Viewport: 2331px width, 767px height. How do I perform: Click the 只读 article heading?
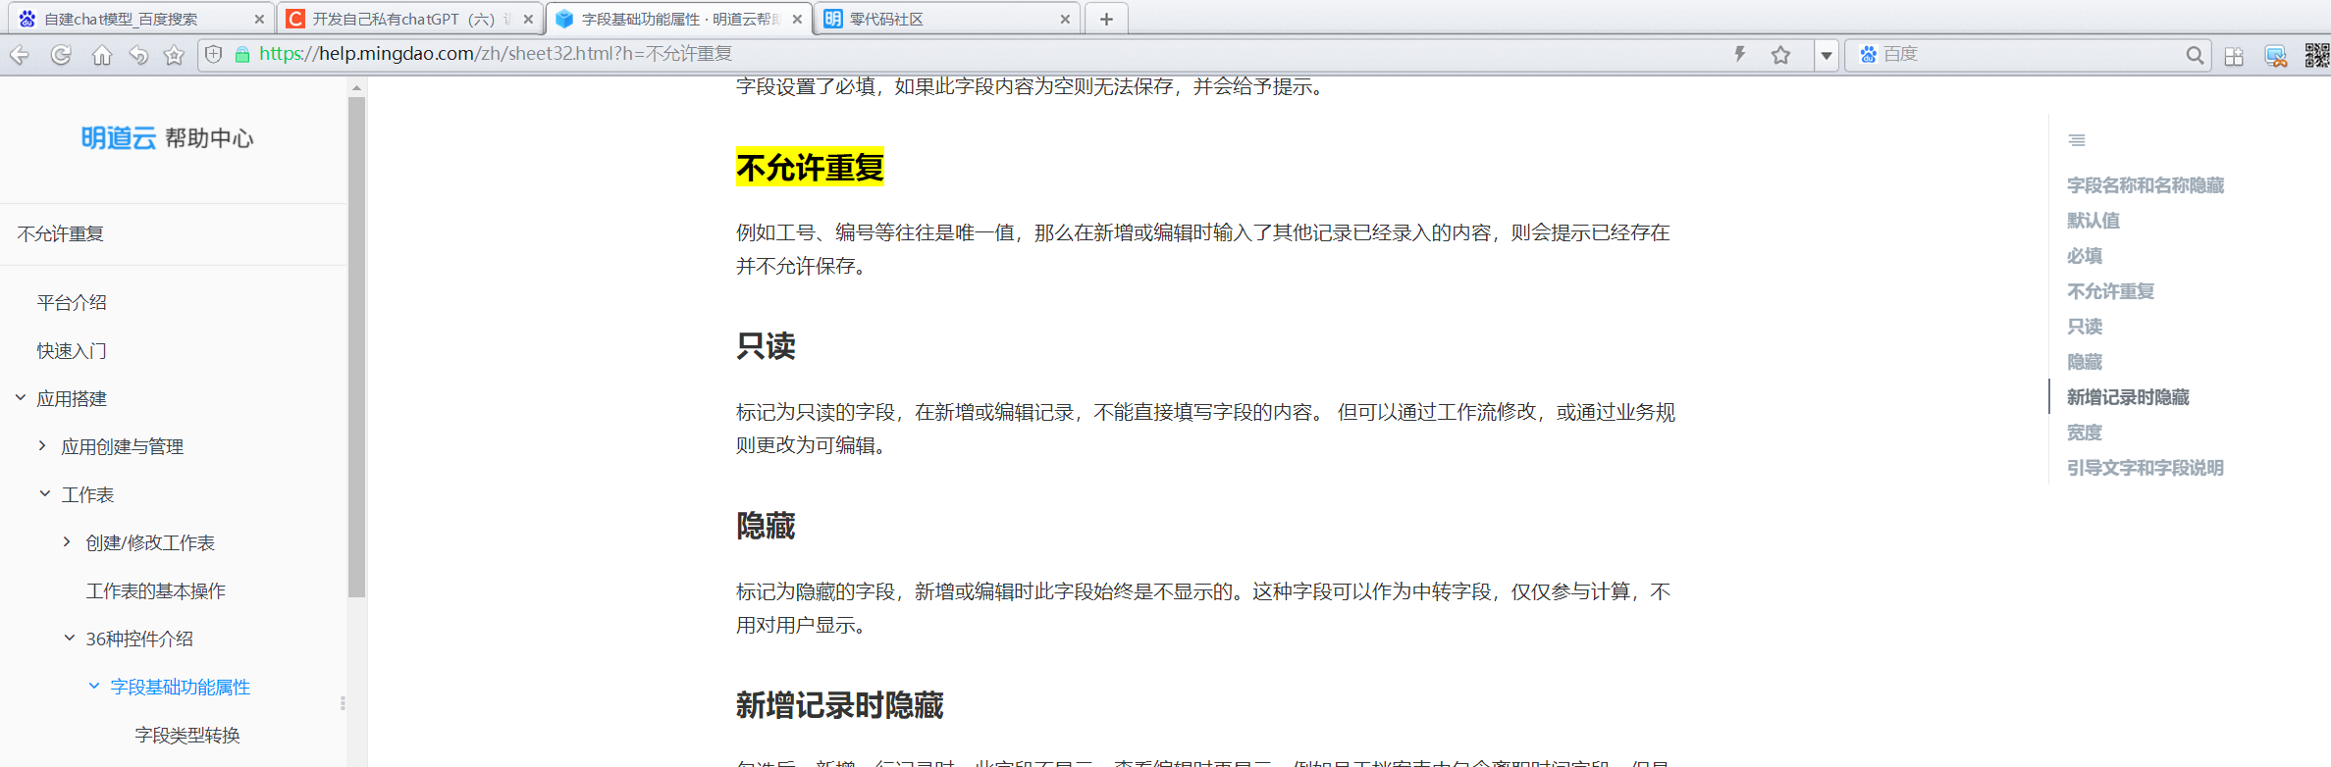(766, 346)
